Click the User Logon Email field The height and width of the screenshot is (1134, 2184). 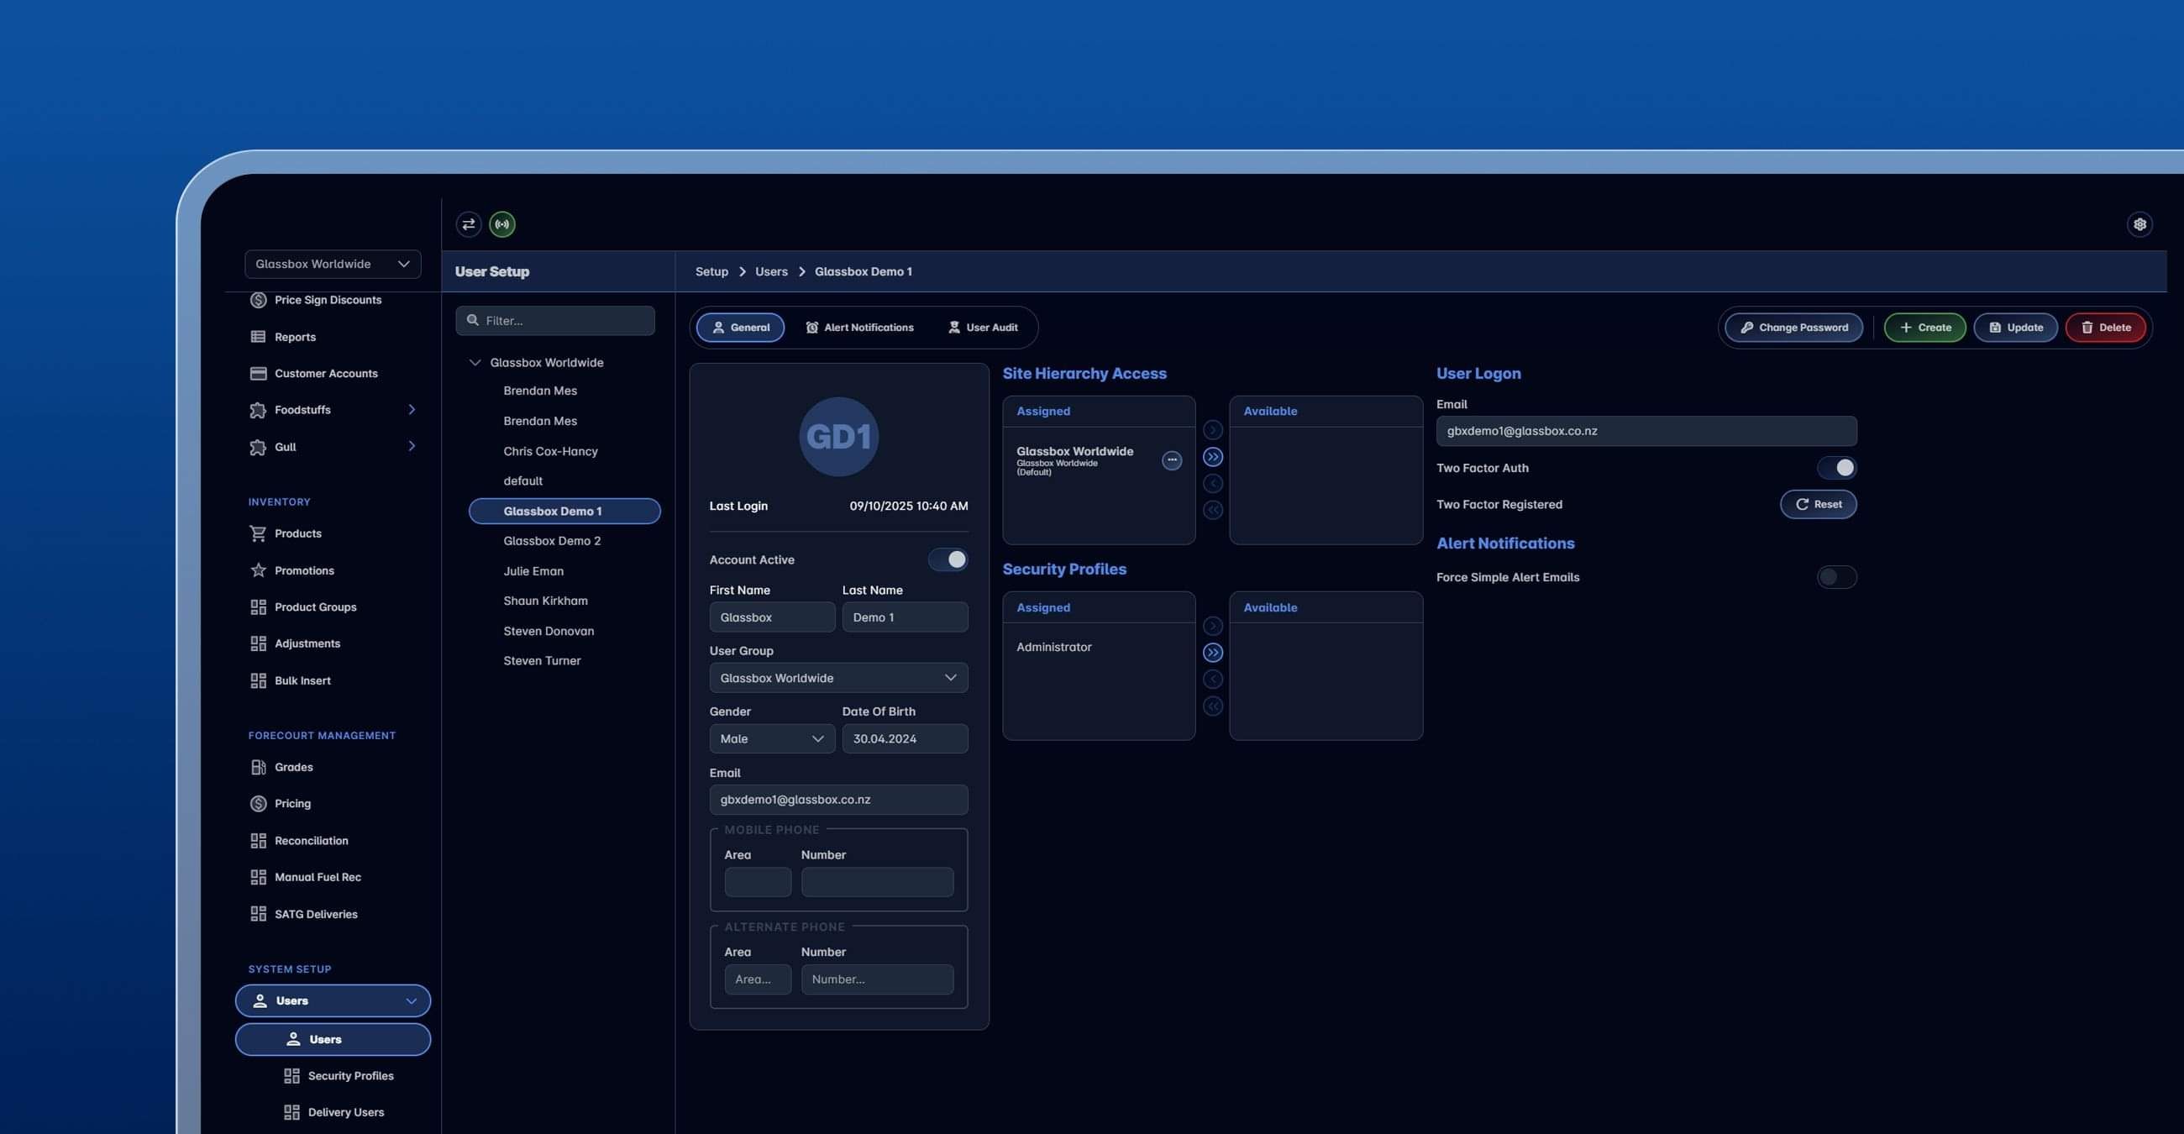pos(1646,432)
